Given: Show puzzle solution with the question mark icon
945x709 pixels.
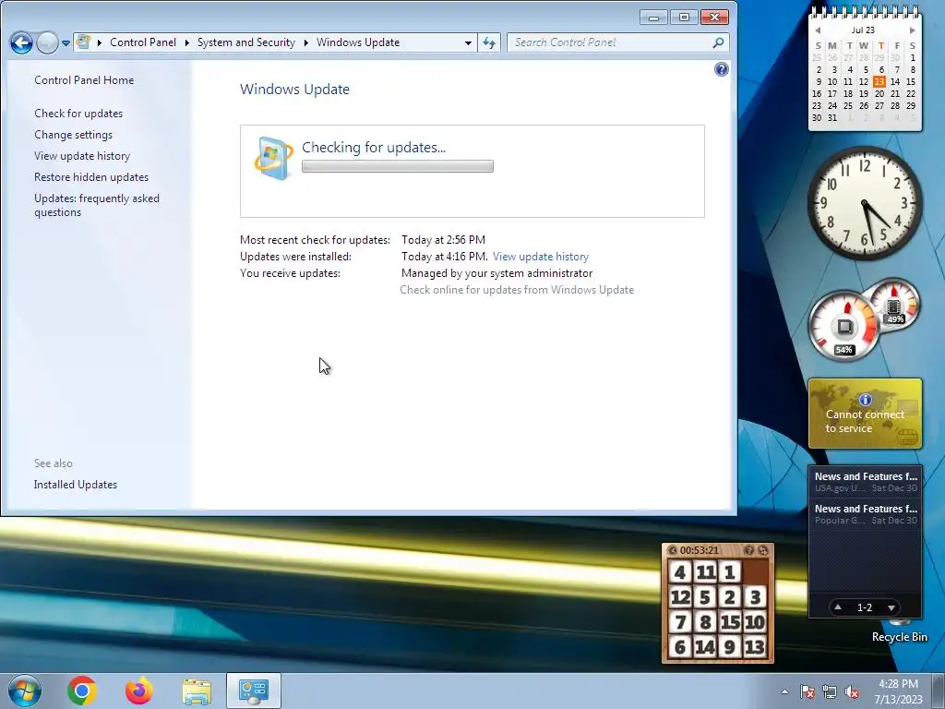Looking at the screenshot, I should click(x=748, y=550).
